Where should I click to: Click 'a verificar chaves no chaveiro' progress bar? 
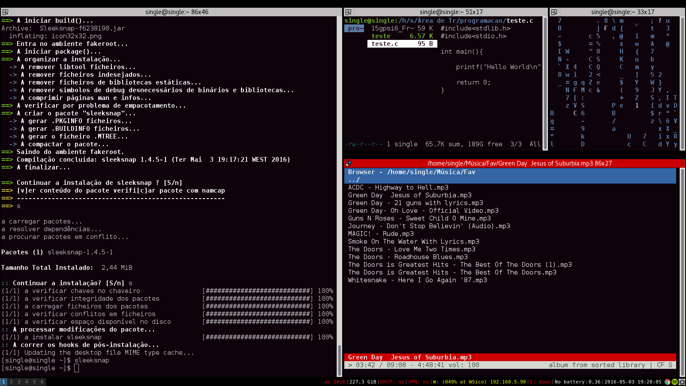[258, 291]
